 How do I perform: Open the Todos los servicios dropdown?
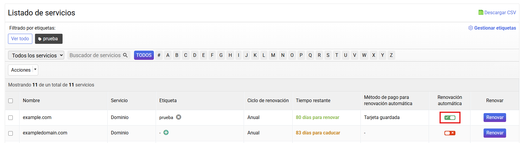click(x=36, y=55)
